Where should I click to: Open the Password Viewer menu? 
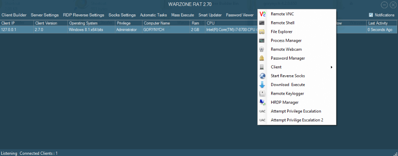(x=240, y=15)
